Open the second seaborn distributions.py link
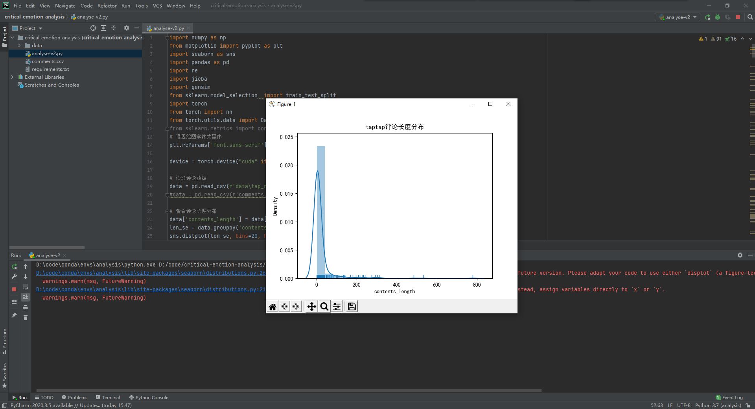Screen dimensions: 755x409 tap(151, 289)
